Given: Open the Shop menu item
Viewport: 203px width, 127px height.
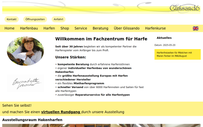Looking at the screenshot, I should (65, 28).
